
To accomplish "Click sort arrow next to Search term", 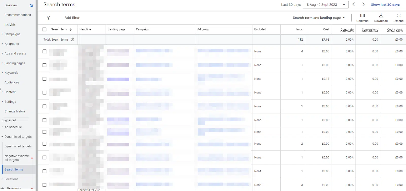I will [70, 29].
